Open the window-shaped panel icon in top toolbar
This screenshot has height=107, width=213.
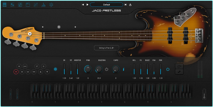[28, 5]
